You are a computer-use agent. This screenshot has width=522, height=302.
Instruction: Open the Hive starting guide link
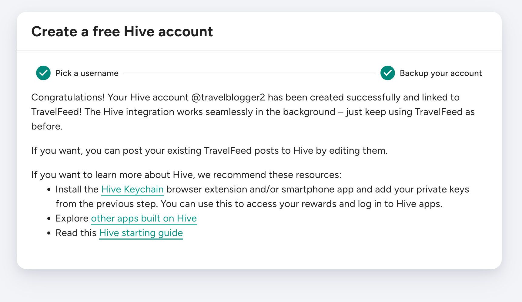point(141,233)
